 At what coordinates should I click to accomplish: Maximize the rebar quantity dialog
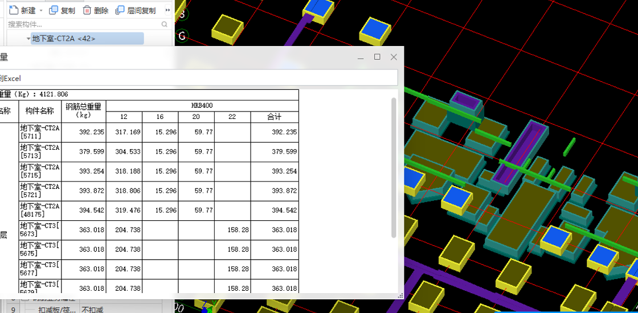[377, 57]
